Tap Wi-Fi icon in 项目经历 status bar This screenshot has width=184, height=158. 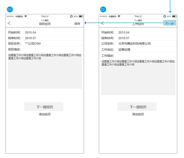tap(26, 16)
